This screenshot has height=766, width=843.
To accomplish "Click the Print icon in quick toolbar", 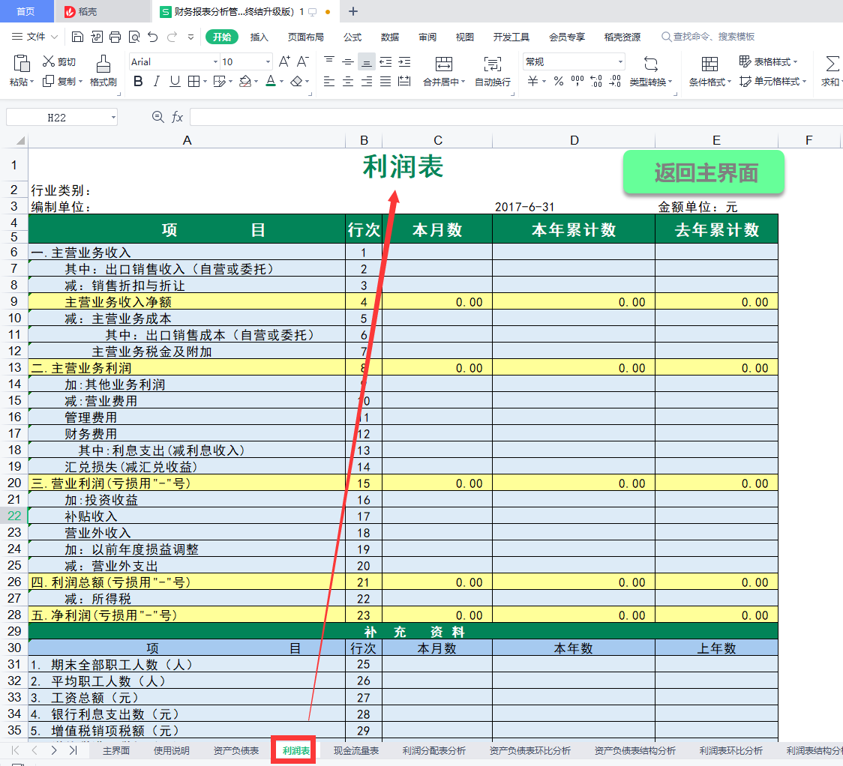I will [x=115, y=37].
